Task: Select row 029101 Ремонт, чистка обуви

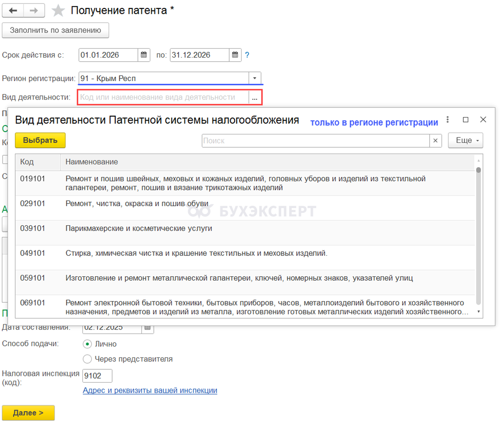Action: (137, 204)
